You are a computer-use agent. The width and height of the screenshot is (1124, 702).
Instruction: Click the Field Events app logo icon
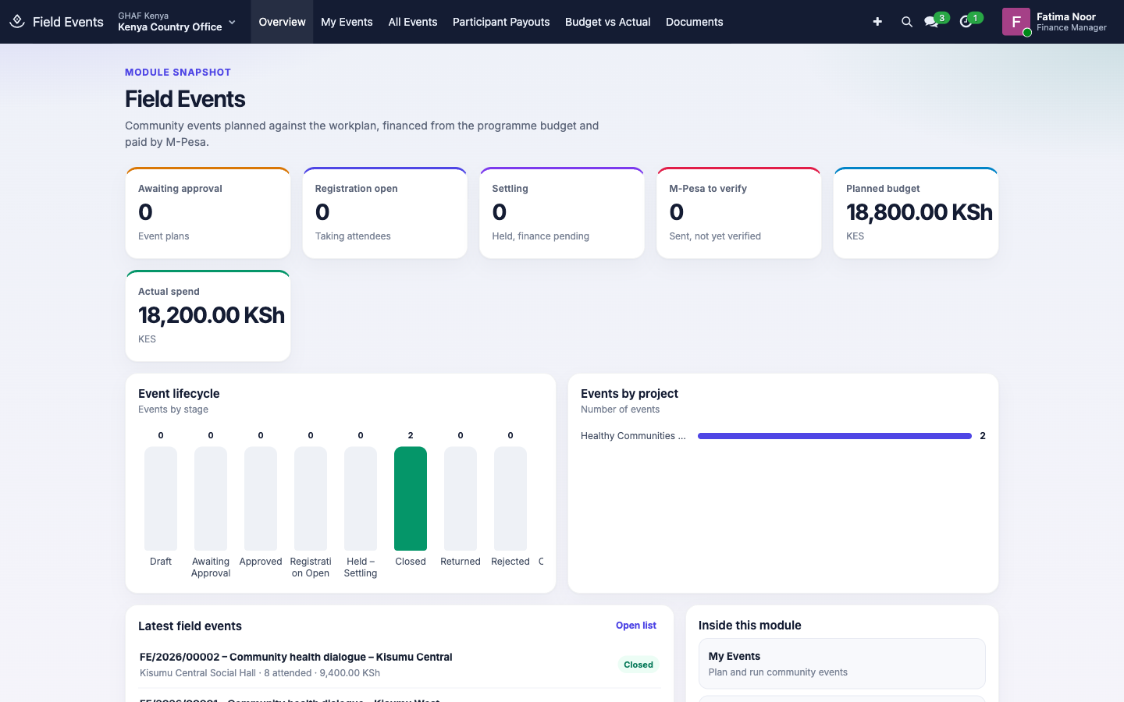17,22
